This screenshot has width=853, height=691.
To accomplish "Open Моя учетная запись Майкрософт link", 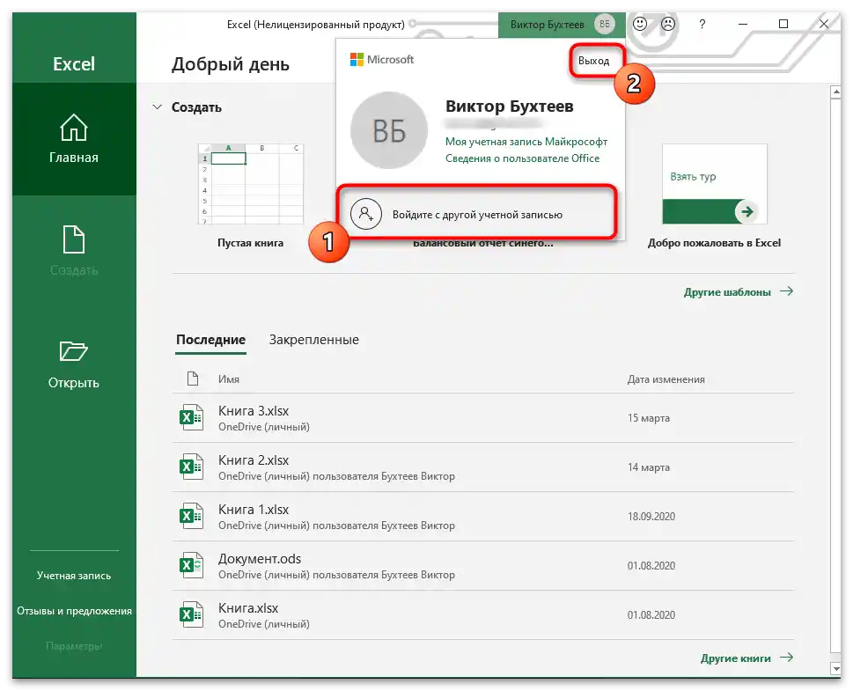I will pos(526,142).
